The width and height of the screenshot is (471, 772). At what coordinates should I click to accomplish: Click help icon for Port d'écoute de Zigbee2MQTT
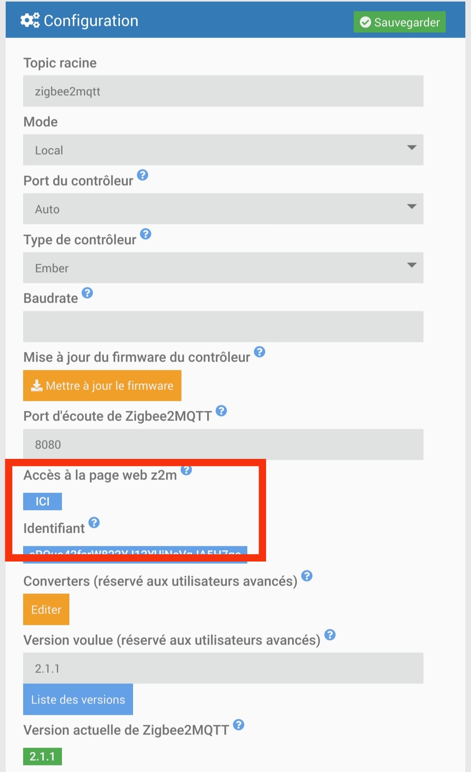click(x=222, y=411)
